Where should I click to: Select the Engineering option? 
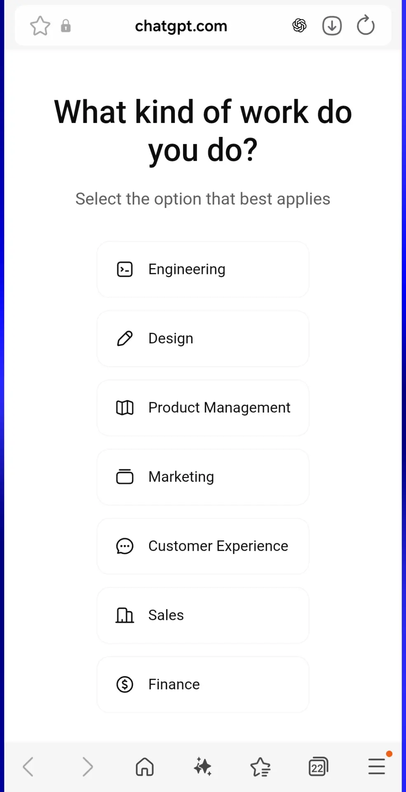click(203, 269)
